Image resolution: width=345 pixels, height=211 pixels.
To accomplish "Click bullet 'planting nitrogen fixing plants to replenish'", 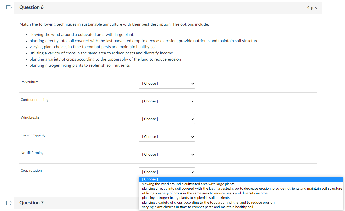I will click(80, 65).
